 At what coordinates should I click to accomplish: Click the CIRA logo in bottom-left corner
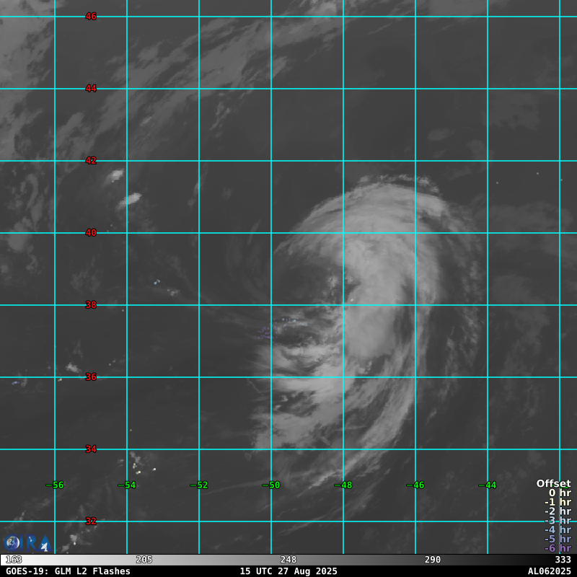click(x=27, y=543)
